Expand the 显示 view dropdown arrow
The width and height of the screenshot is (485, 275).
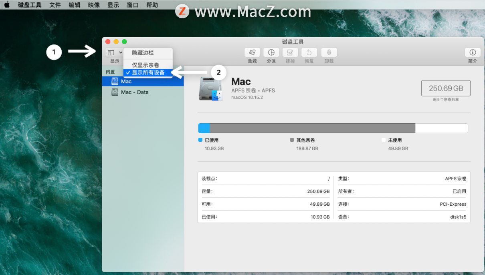coord(120,52)
